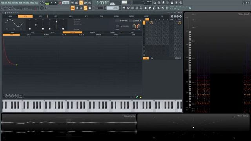Switch to the MAIN tab in Sytrus
Screen dimensions: 251x141
pyautogui.click(x=10, y=16)
